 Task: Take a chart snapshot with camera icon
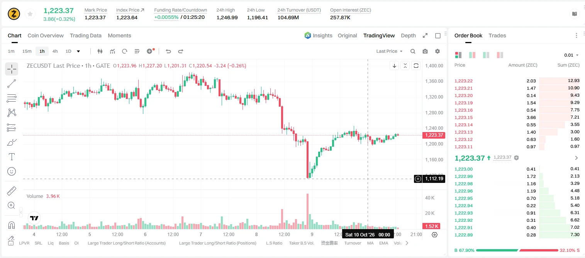pos(425,51)
